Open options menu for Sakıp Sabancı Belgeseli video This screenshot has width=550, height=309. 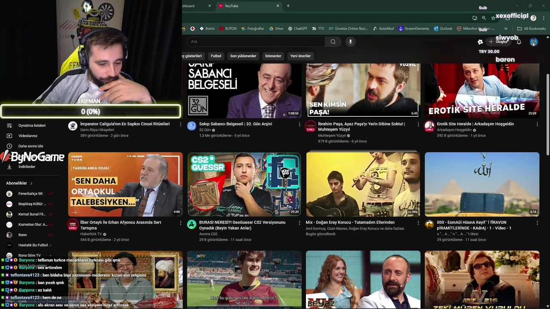click(299, 124)
